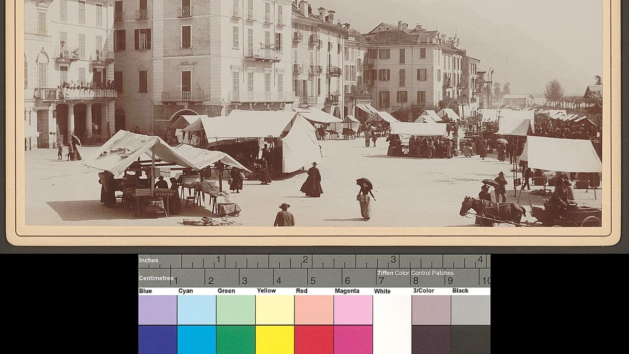Pick the light cyan color patch
This screenshot has width=629, height=354.
pos(197,309)
